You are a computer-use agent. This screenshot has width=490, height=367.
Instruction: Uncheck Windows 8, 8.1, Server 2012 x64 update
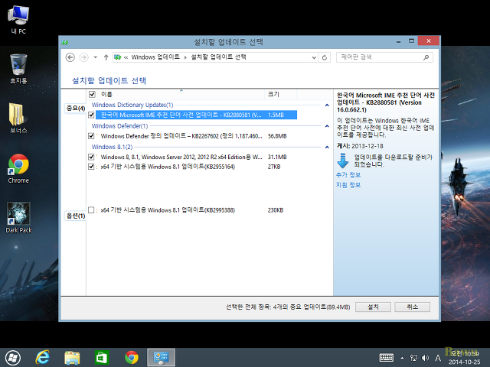(x=91, y=157)
